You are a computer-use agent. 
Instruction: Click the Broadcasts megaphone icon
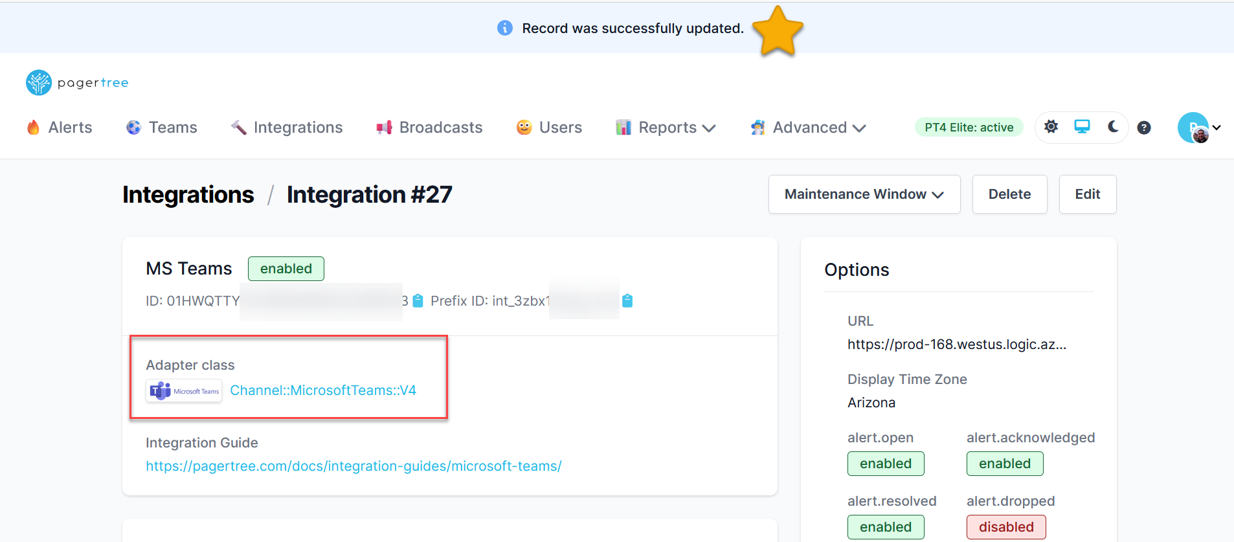click(385, 128)
